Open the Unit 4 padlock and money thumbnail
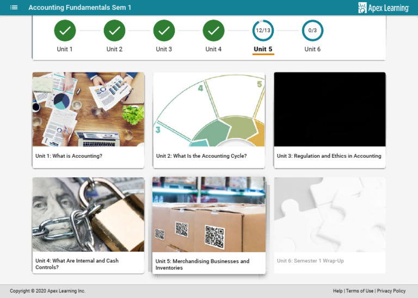 [x=88, y=214]
